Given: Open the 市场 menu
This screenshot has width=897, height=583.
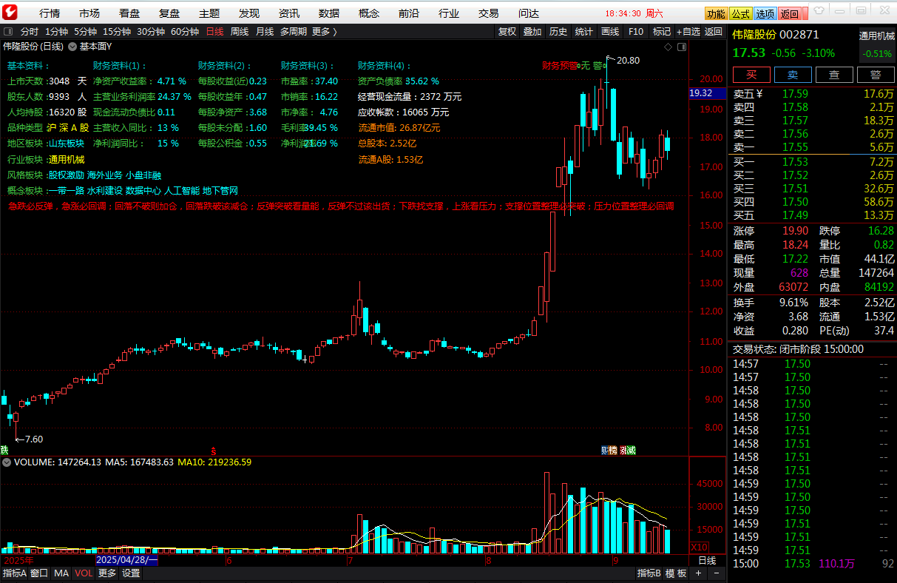Looking at the screenshot, I should [x=89, y=13].
